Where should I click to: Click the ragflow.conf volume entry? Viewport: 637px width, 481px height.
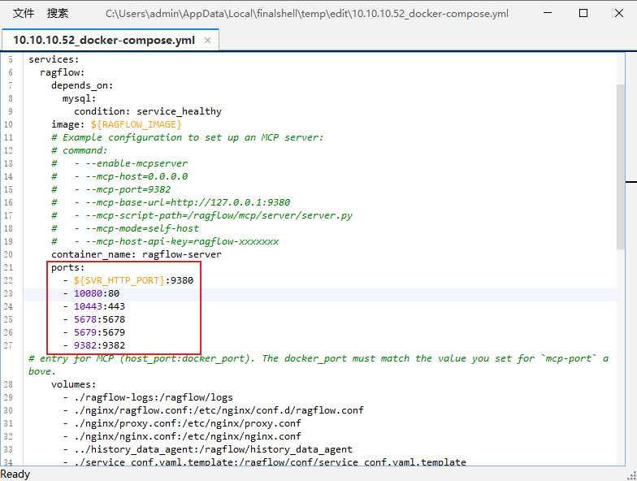coord(219,410)
